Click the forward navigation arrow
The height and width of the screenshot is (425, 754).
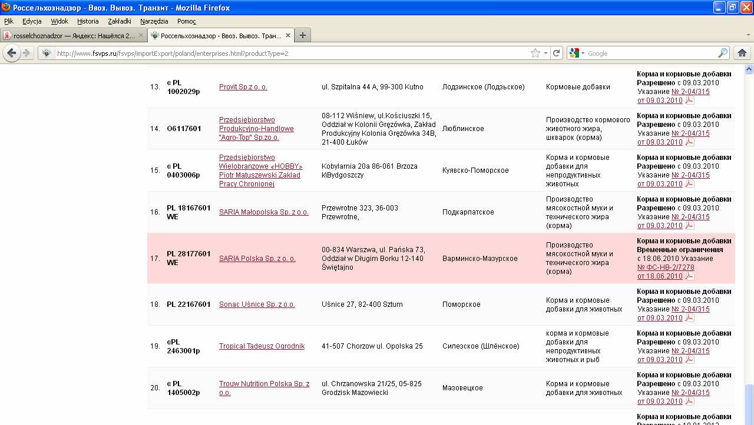click(27, 53)
